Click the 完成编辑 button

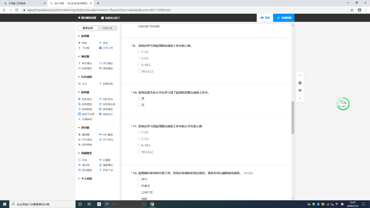pos(284,18)
